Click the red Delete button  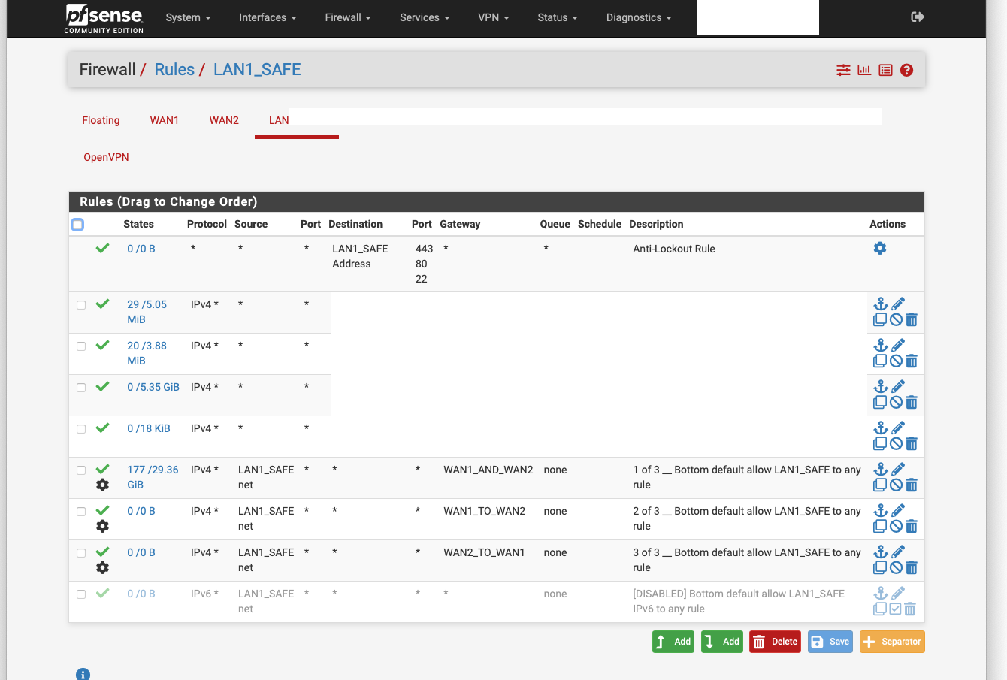pyautogui.click(x=775, y=642)
